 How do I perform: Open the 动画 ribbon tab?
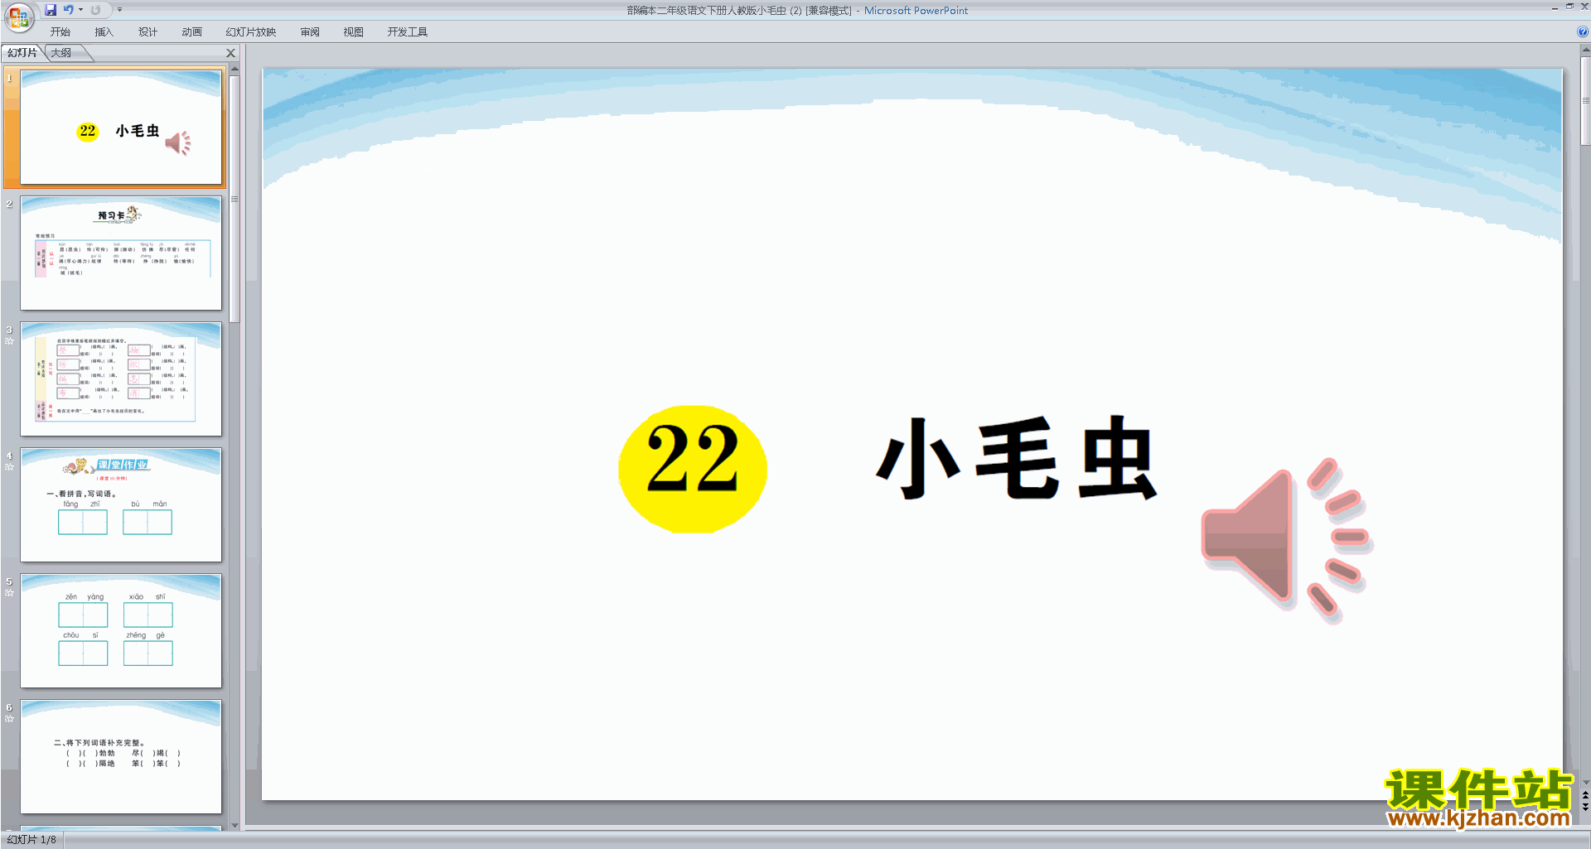191,32
